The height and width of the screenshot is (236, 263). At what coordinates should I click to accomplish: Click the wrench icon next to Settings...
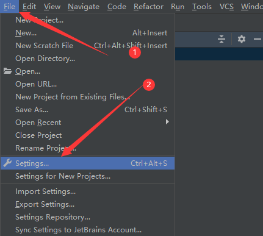[x=7, y=163]
